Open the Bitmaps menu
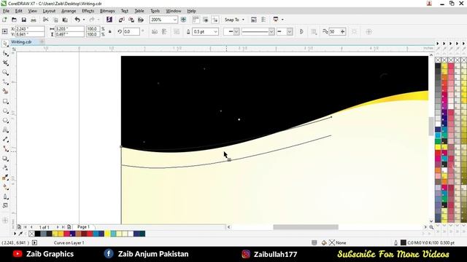Image resolution: width=467 pixels, height=262 pixels. (x=107, y=11)
